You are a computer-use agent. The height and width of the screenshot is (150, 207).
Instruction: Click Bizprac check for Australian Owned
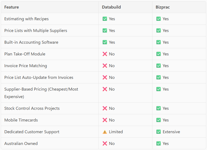tap(159, 143)
